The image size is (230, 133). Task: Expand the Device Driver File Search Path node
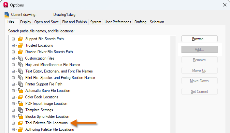[x=13, y=52]
